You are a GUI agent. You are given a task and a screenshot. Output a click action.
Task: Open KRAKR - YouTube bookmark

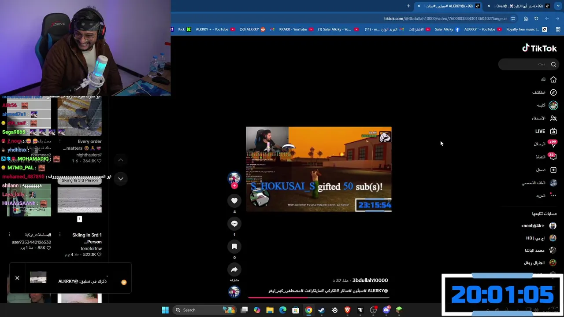point(296,29)
